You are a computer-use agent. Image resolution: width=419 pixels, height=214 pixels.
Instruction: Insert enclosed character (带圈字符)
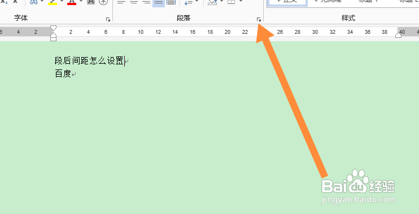pyautogui.click(x=103, y=2)
